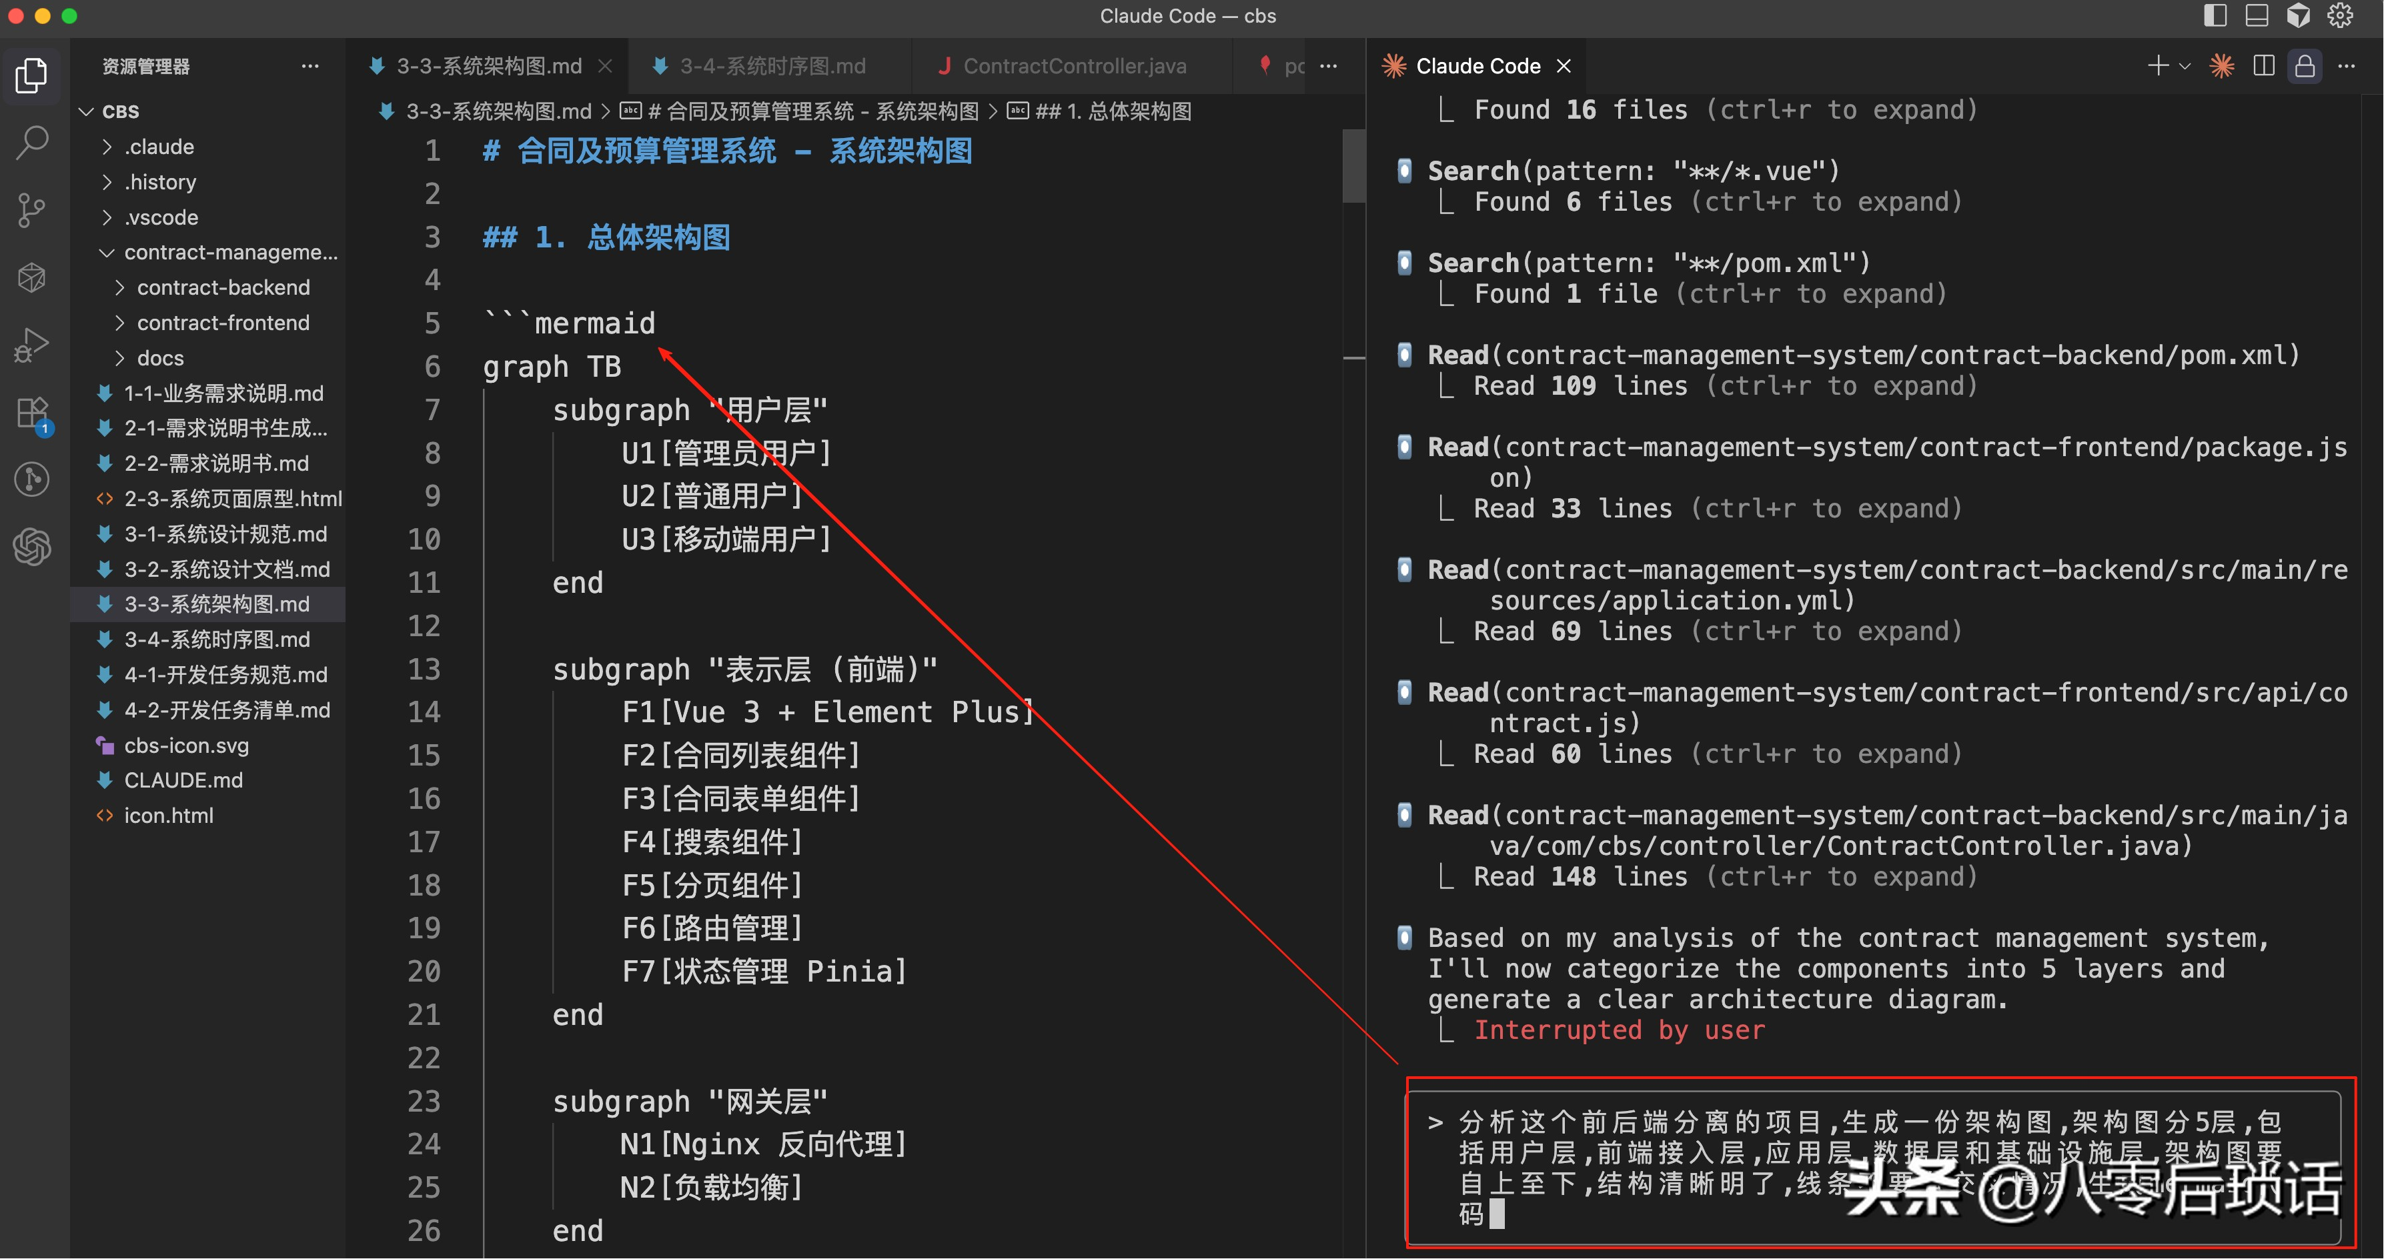The height and width of the screenshot is (1259, 2384).
Task: Click 'Read 148 lines' result line
Action: [x=1726, y=876]
